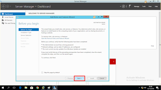This screenshot has width=161, height=90.
Task: Open Start the Remove Roles and Features Wizard link
Action: pyautogui.click(x=55, y=38)
